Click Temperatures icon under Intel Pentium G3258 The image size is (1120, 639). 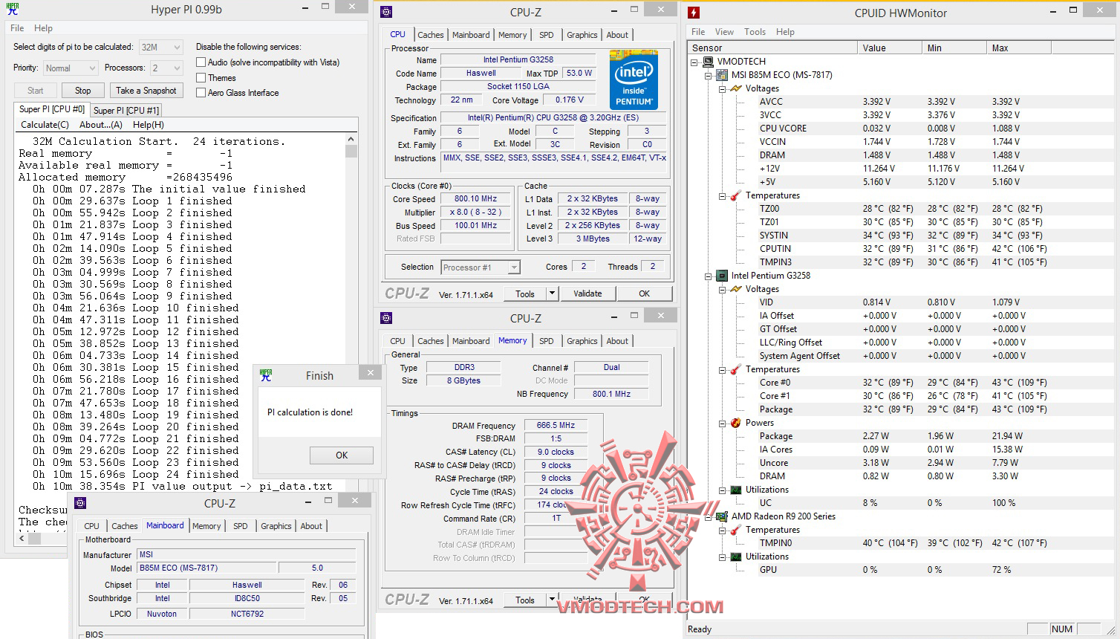point(736,369)
